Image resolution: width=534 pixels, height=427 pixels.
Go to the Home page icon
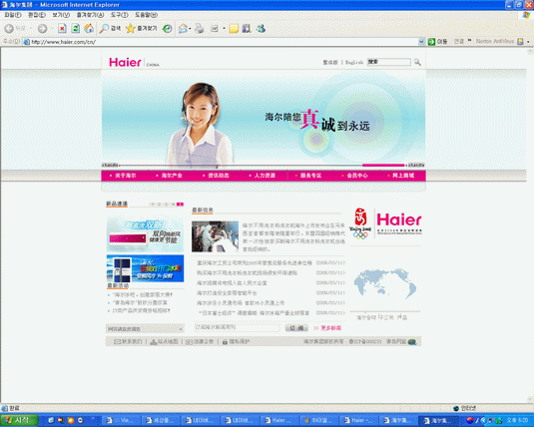pyautogui.click(x=89, y=29)
